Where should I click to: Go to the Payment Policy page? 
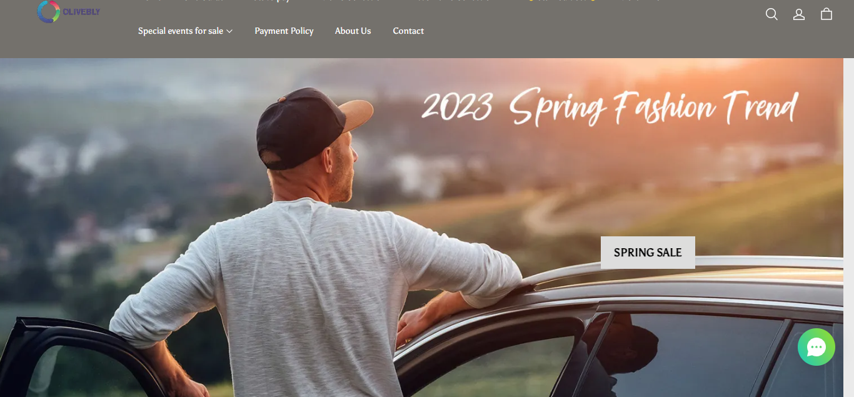[284, 31]
